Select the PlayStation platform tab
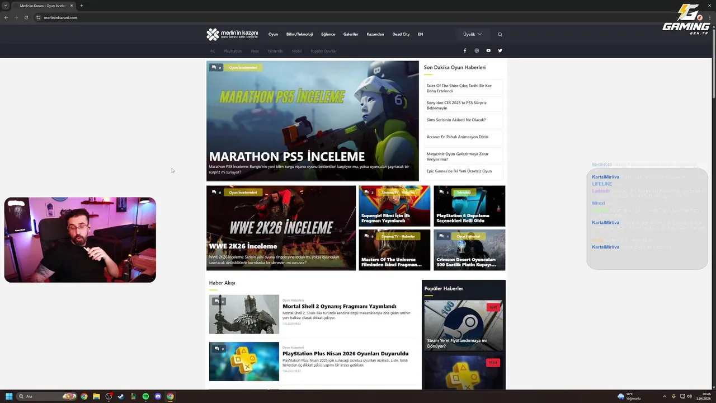The image size is (716, 403). click(233, 51)
